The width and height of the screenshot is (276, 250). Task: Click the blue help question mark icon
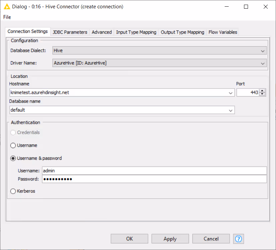[239, 239]
